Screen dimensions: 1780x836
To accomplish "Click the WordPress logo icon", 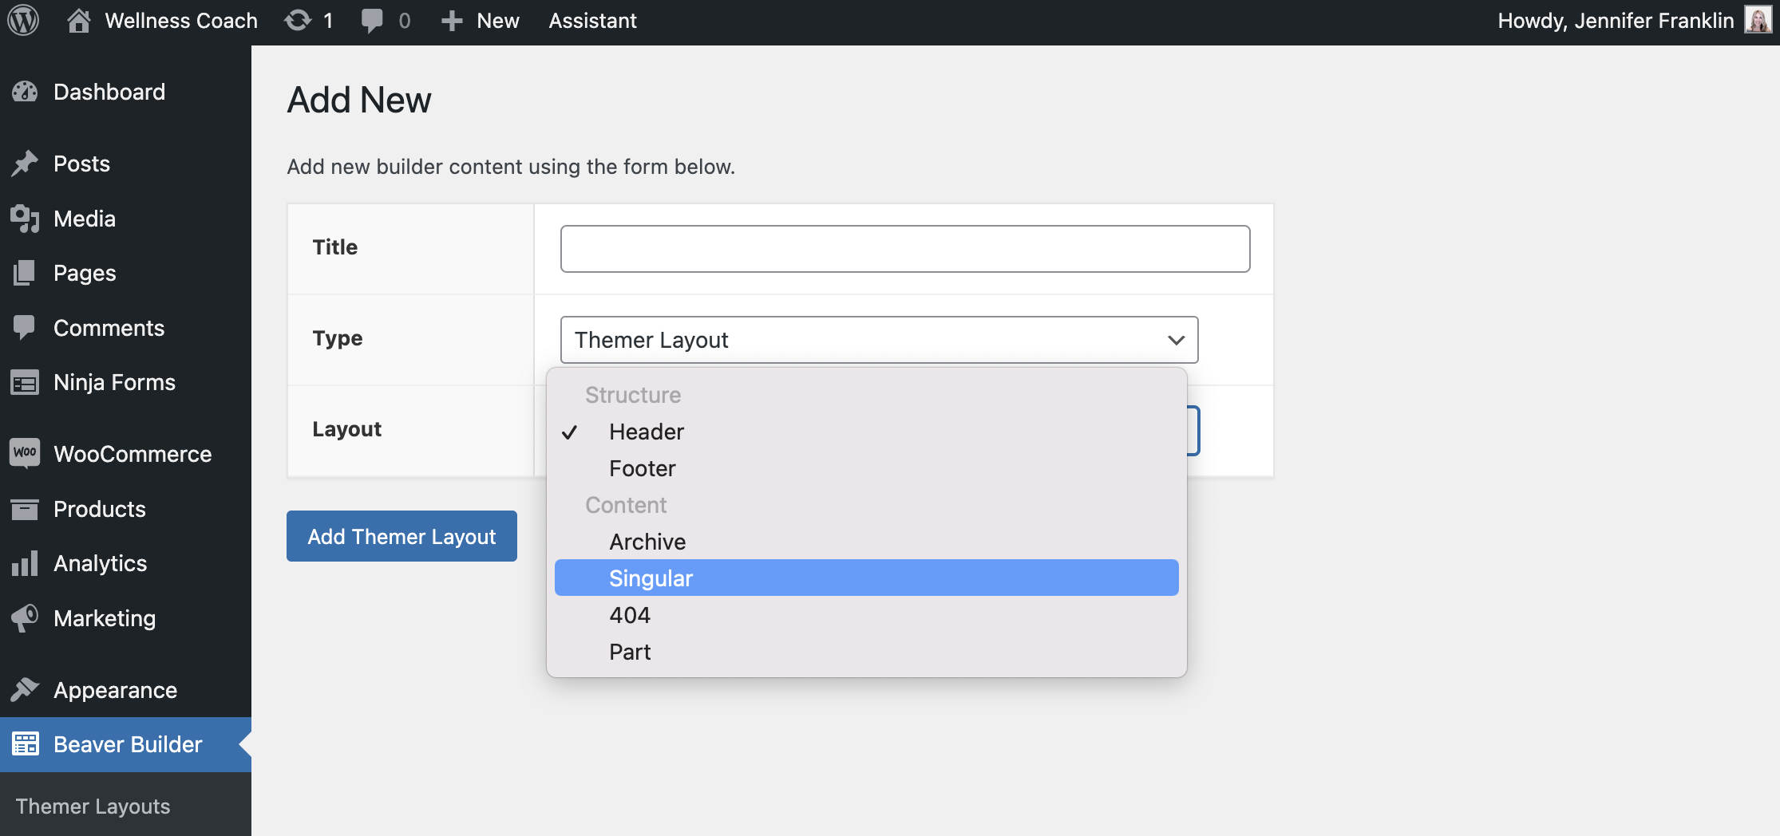I will [23, 20].
